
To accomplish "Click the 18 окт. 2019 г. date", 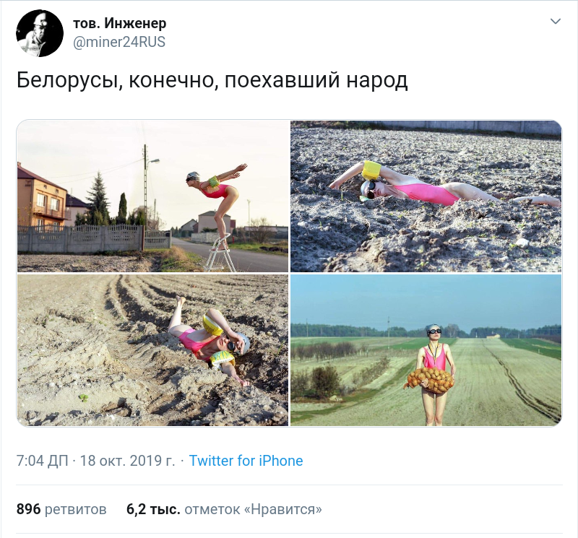I will coord(127,461).
